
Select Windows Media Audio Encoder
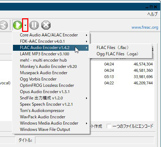coord(51,123)
